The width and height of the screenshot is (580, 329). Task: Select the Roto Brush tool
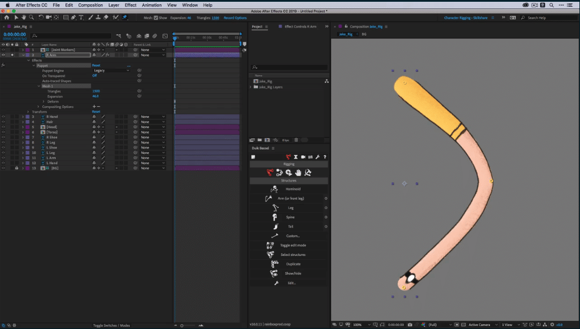[115, 17]
